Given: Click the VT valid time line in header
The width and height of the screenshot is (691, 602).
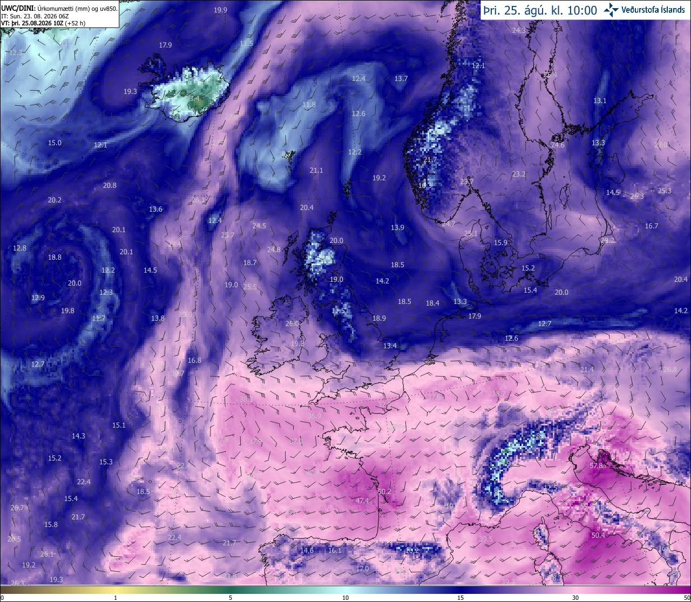Looking at the screenshot, I should [x=43, y=23].
